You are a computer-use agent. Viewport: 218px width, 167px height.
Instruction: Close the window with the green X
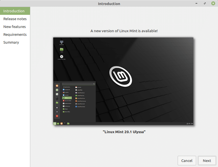click(x=213, y=3)
